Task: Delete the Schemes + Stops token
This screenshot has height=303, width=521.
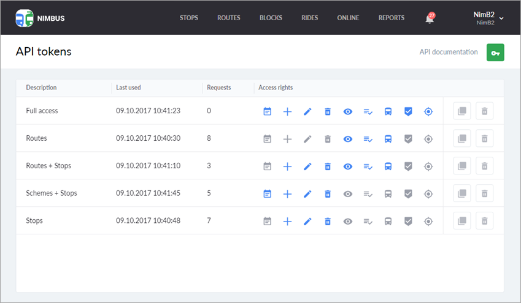Action: point(484,193)
